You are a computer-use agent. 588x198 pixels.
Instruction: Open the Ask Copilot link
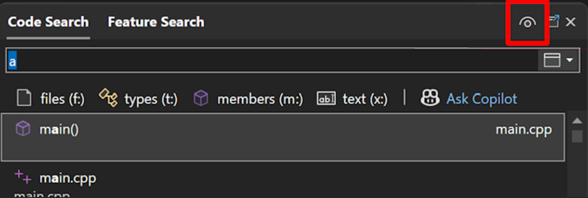coord(481,99)
